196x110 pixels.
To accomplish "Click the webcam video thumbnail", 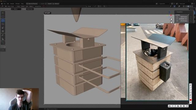I will click(19, 99).
